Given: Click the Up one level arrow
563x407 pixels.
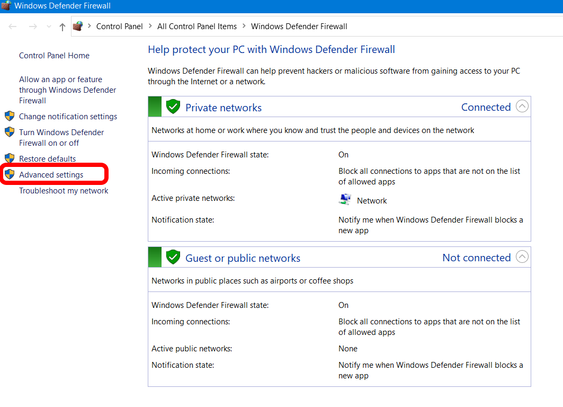Looking at the screenshot, I should click(62, 26).
